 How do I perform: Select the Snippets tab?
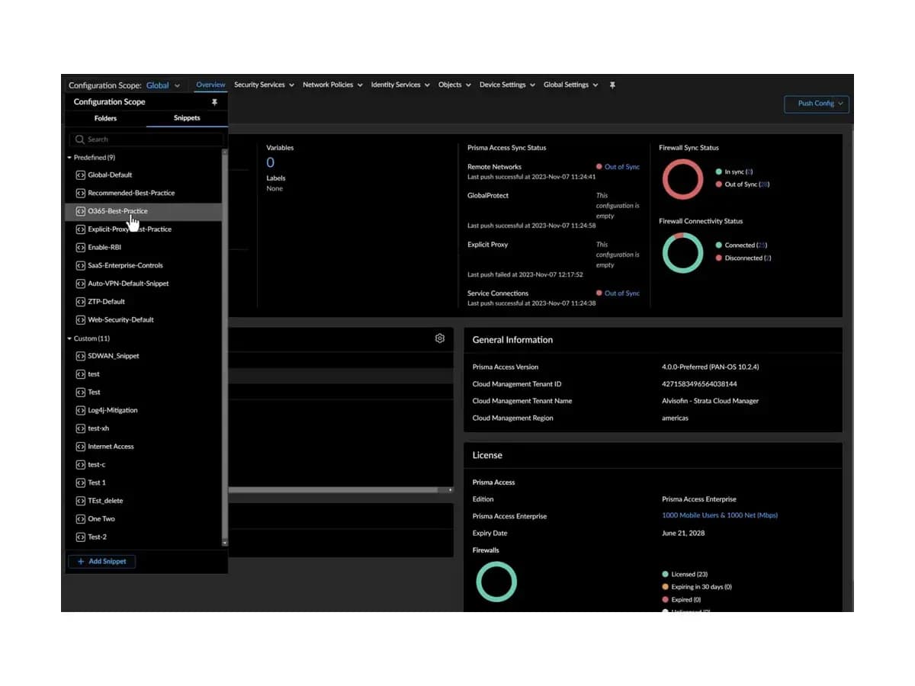187,118
